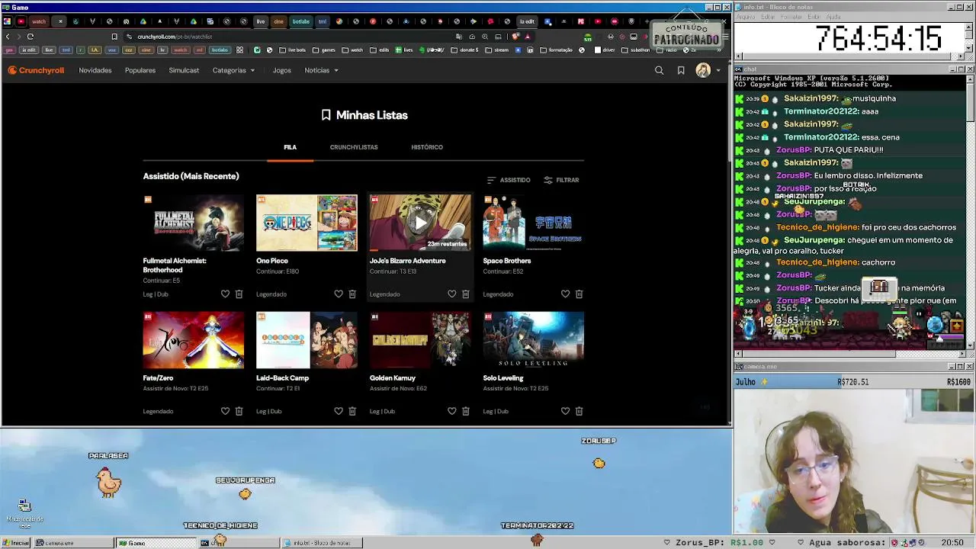Remove Space Brothers via trash icon
This screenshot has width=976, height=549.
(x=579, y=294)
